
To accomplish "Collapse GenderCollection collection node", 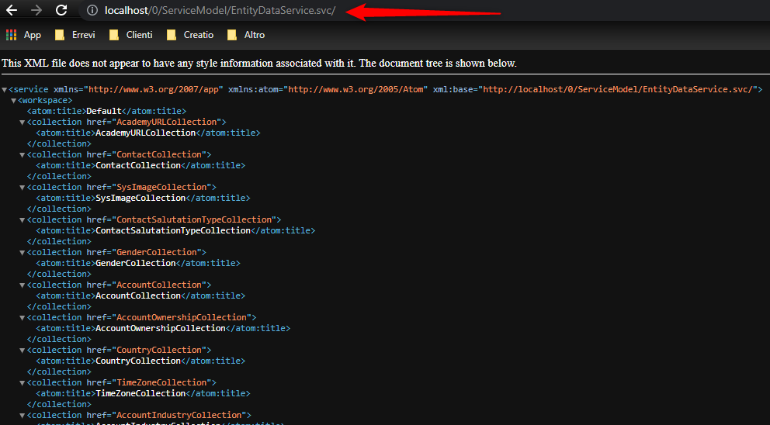I will pos(23,253).
